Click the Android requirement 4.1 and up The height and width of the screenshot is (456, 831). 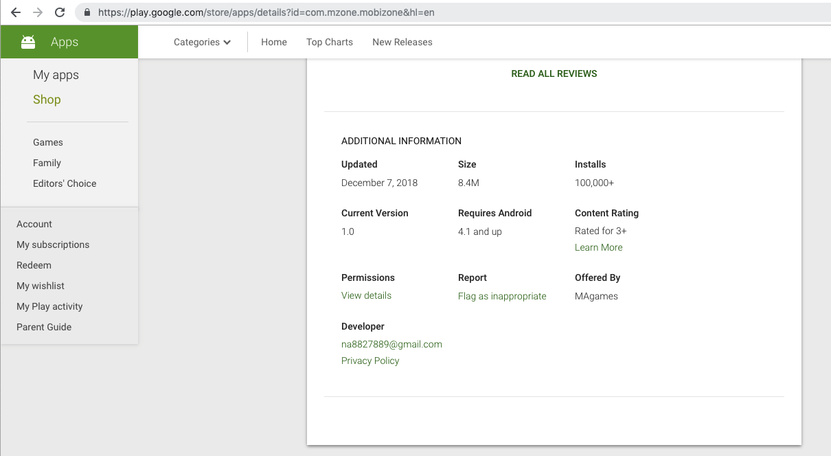(x=480, y=231)
